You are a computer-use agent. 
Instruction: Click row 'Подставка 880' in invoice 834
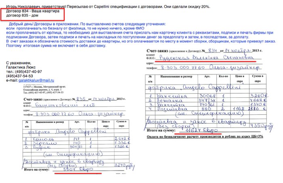pyautogui.click(x=206, y=109)
